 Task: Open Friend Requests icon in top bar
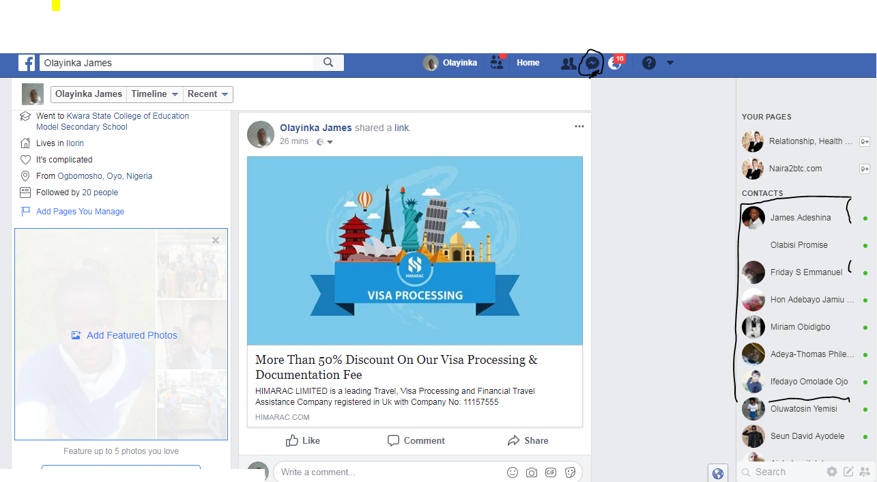click(x=568, y=63)
